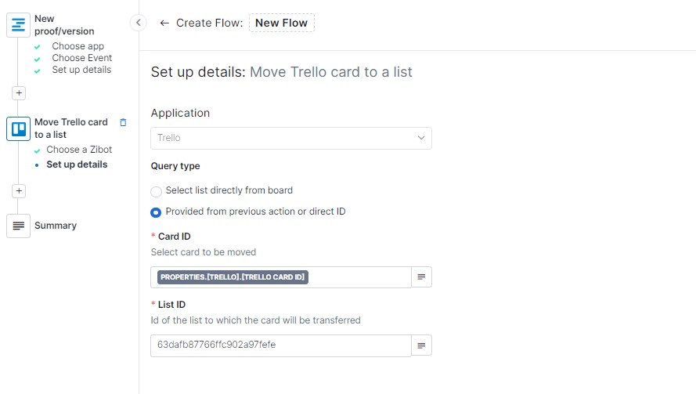
Task: Click the Trello step icon in sidebar
Action: (18, 128)
